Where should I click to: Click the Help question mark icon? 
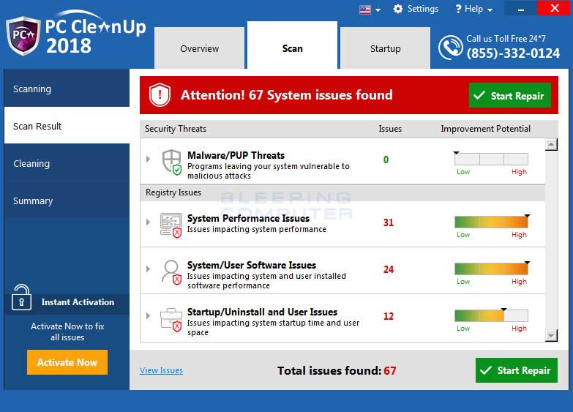click(x=458, y=9)
